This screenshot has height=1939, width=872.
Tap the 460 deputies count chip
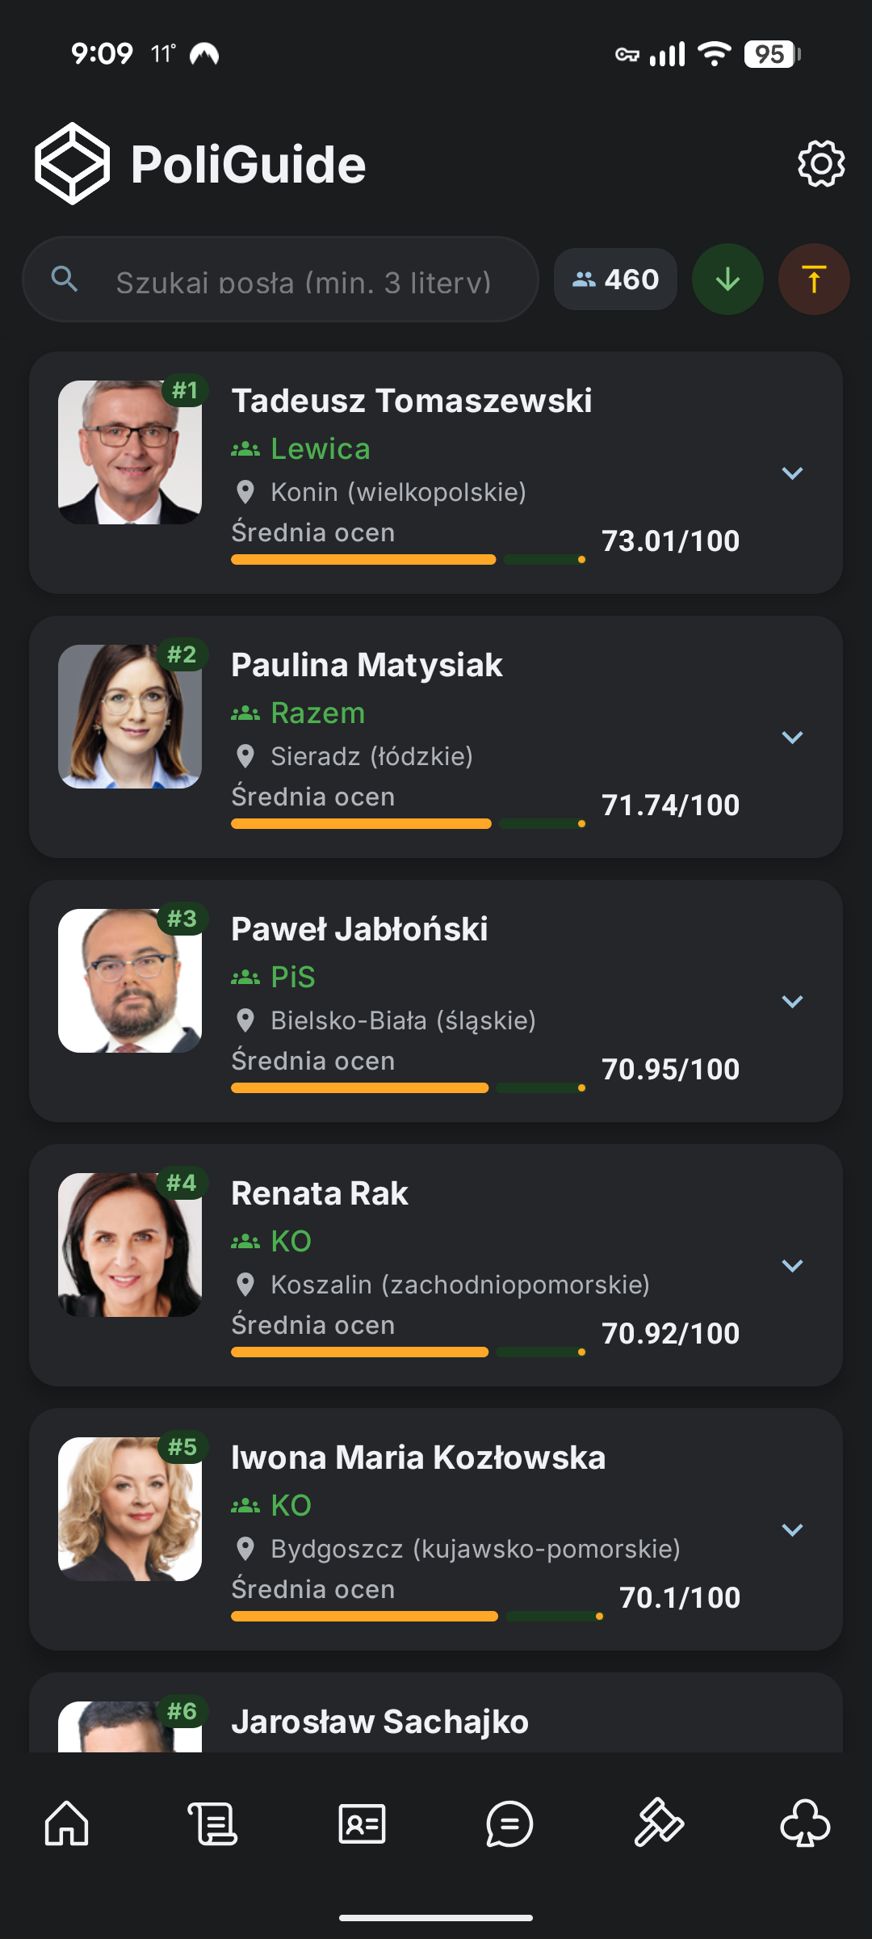[x=615, y=280]
